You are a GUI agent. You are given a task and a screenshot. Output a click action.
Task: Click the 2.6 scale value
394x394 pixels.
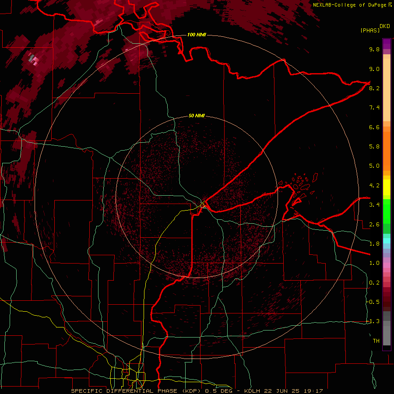pos(374,225)
